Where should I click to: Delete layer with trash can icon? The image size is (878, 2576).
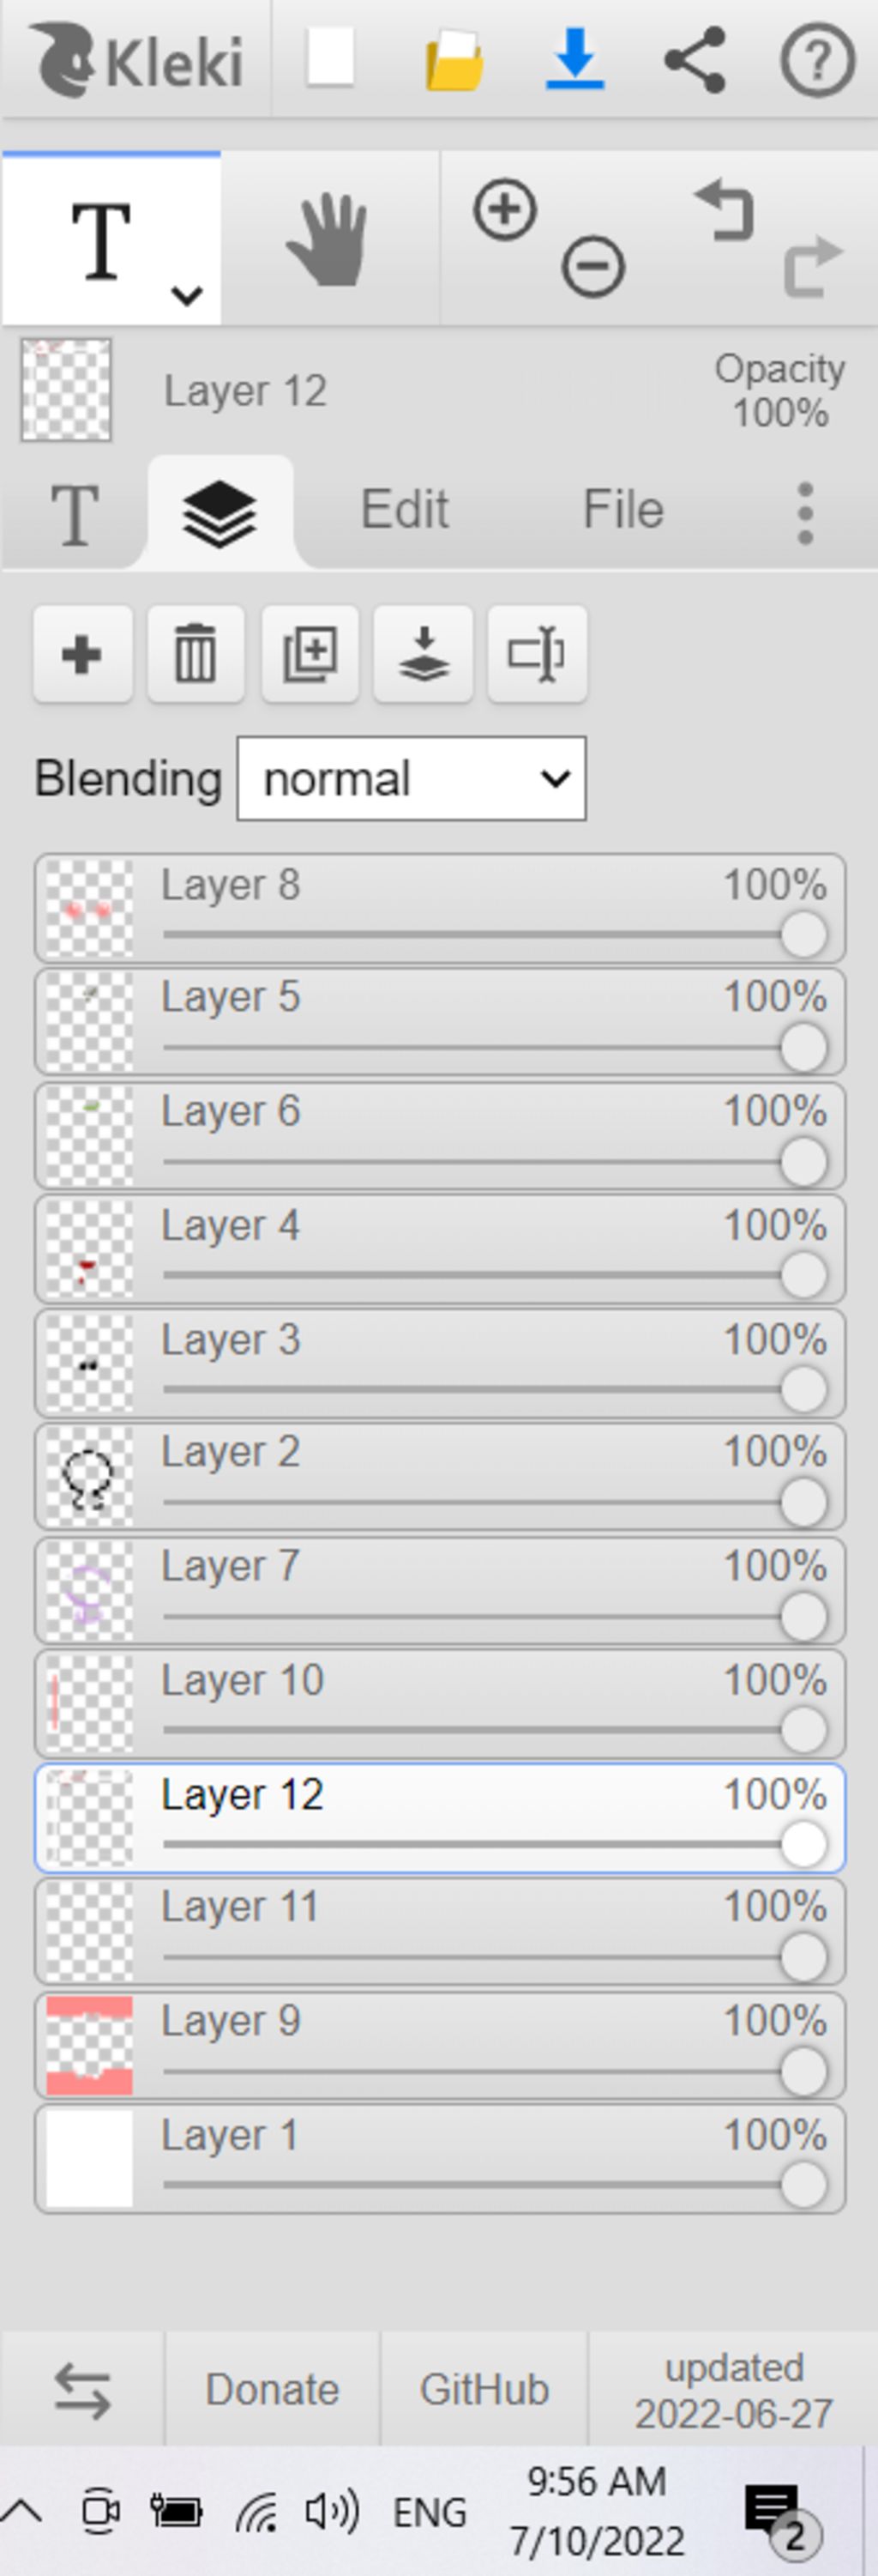coord(195,654)
